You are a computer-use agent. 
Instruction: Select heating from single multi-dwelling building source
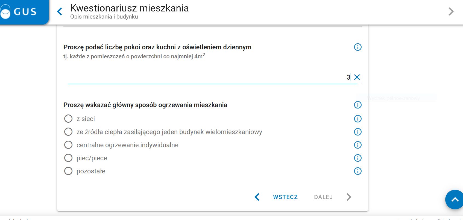68,132
